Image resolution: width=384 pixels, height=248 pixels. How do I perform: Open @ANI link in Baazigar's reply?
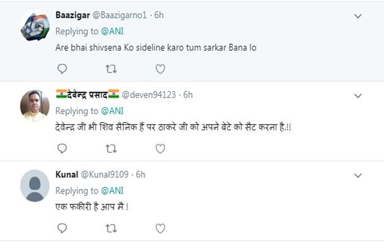[112, 31]
